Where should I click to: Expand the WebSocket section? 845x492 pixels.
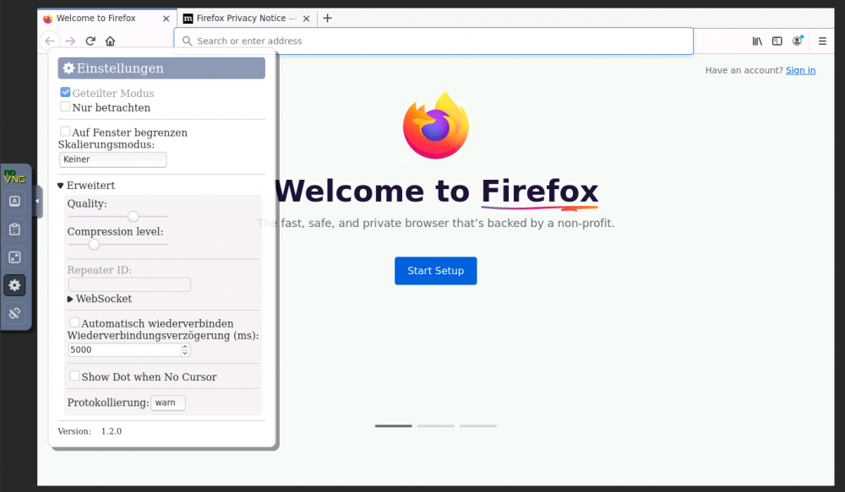[100, 299]
